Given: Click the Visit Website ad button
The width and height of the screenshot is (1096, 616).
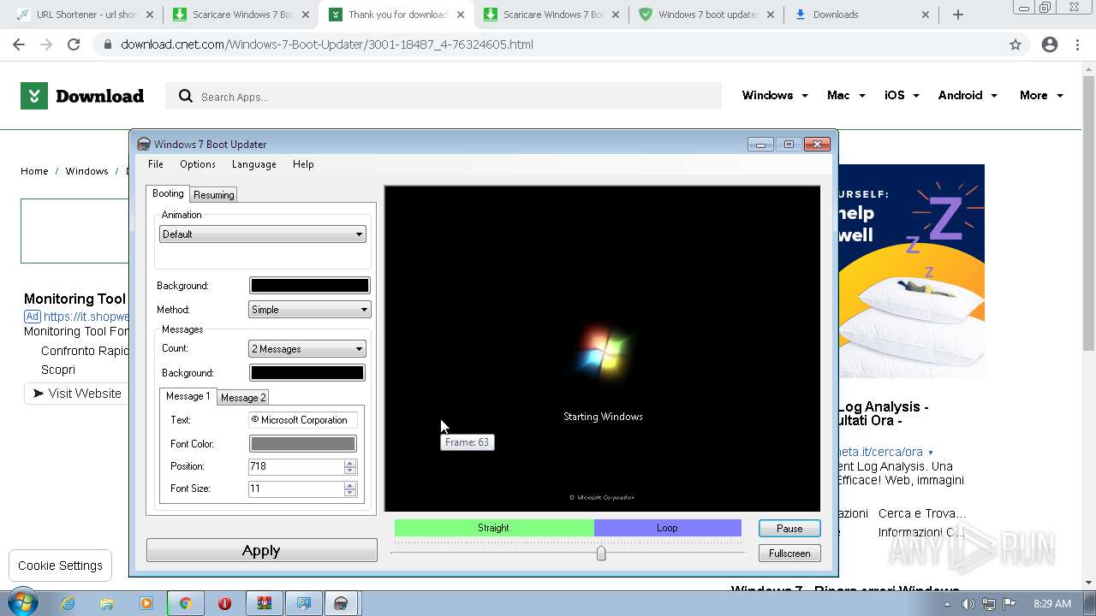Looking at the screenshot, I should pyautogui.click(x=77, y=394).
